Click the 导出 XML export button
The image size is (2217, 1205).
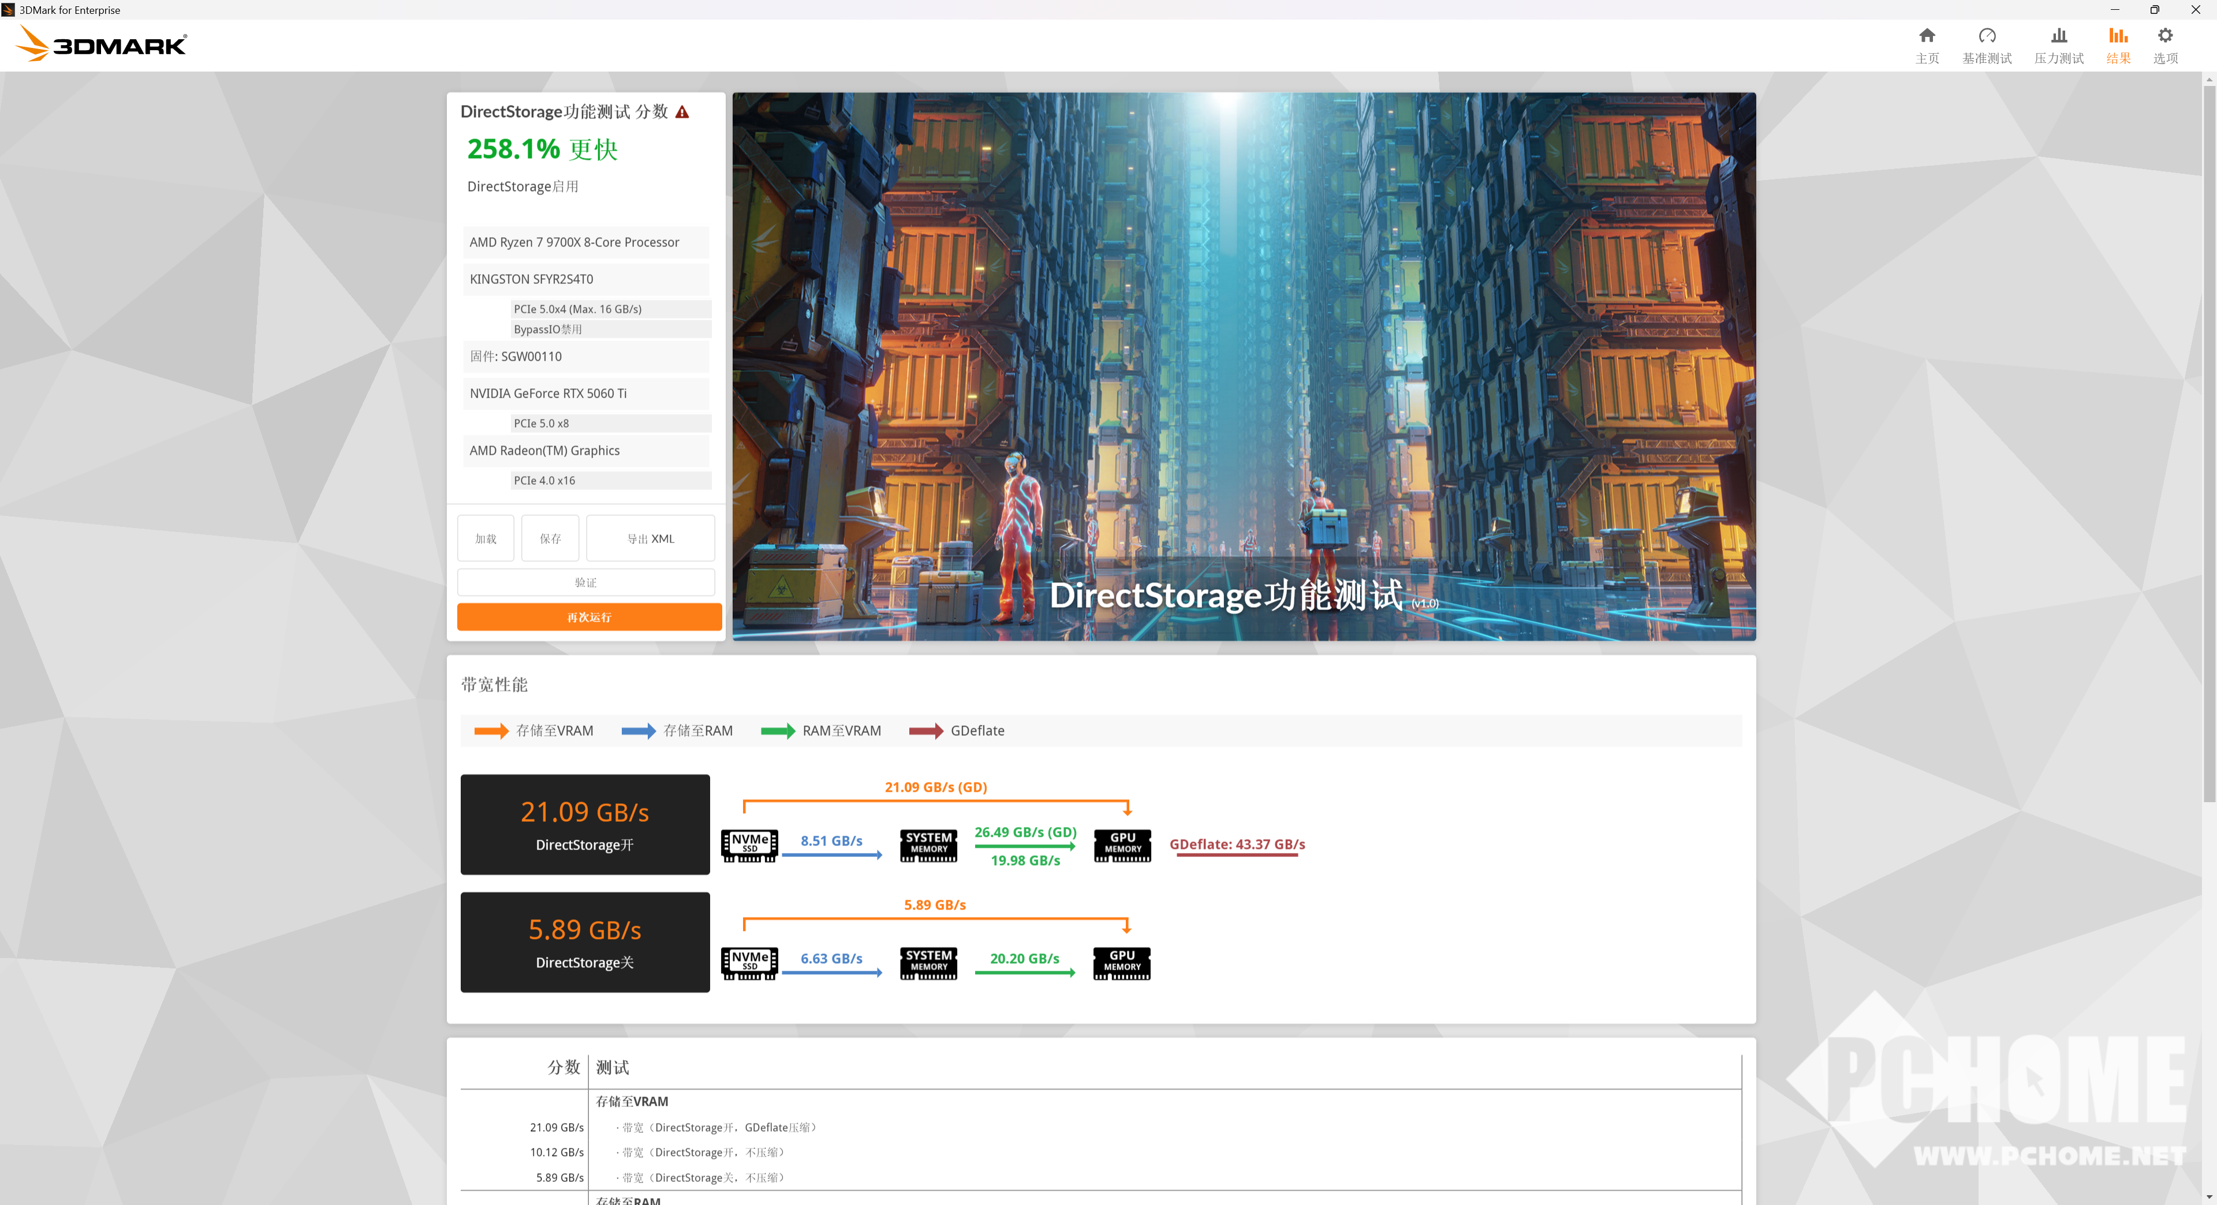[651, 538]
